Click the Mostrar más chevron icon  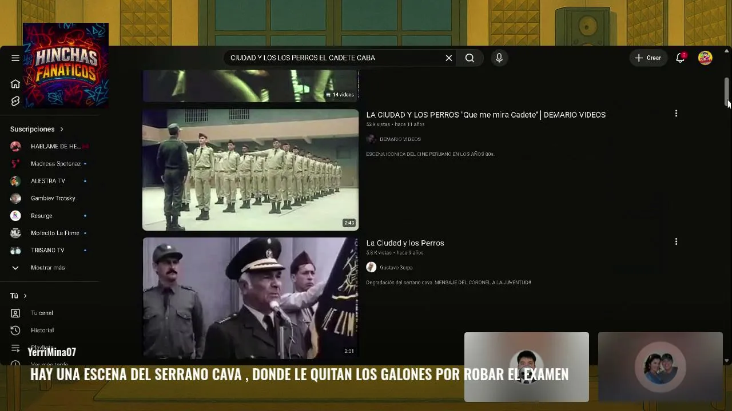coord(15,268)
